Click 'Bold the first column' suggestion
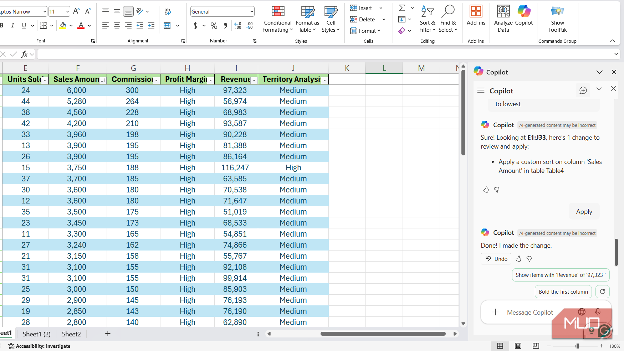 (x=563, y=291)
